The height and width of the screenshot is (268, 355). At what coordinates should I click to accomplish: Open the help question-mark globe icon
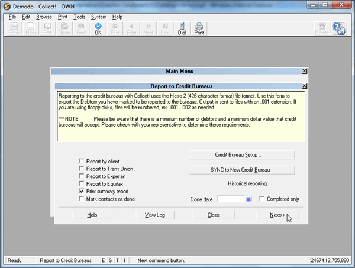pos(338,28)
